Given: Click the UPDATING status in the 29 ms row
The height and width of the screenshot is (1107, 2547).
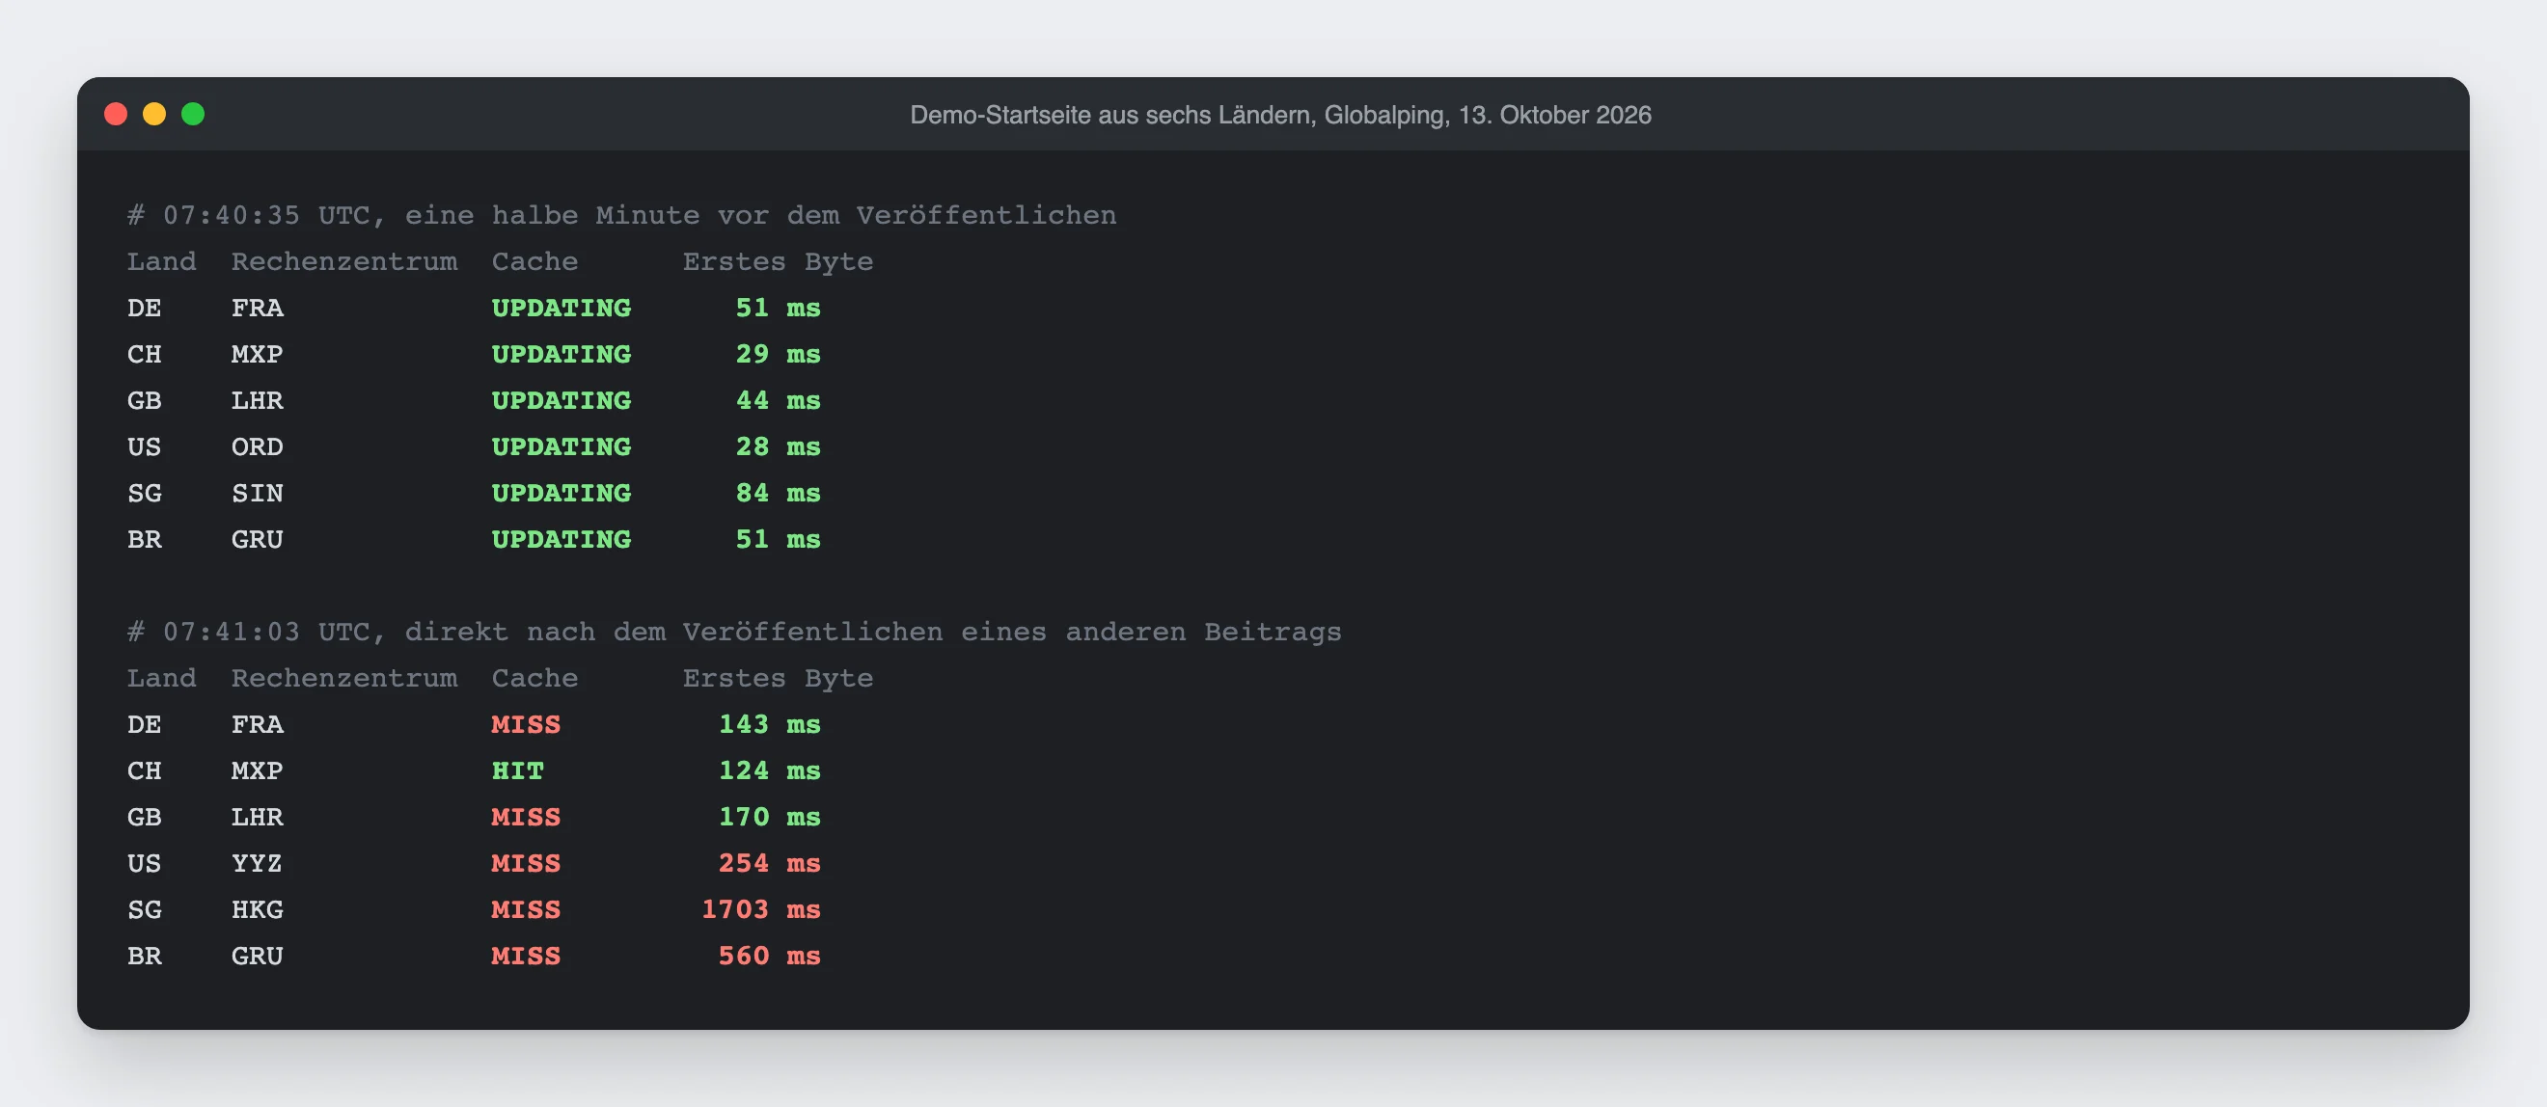Looking at the screenshot, I should pos(561,354).
